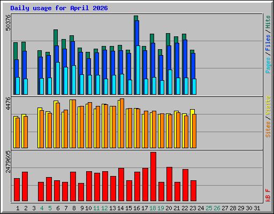274x214 pixels.
Task: Click the Hits legend label
Action: [x=268, y=22]
